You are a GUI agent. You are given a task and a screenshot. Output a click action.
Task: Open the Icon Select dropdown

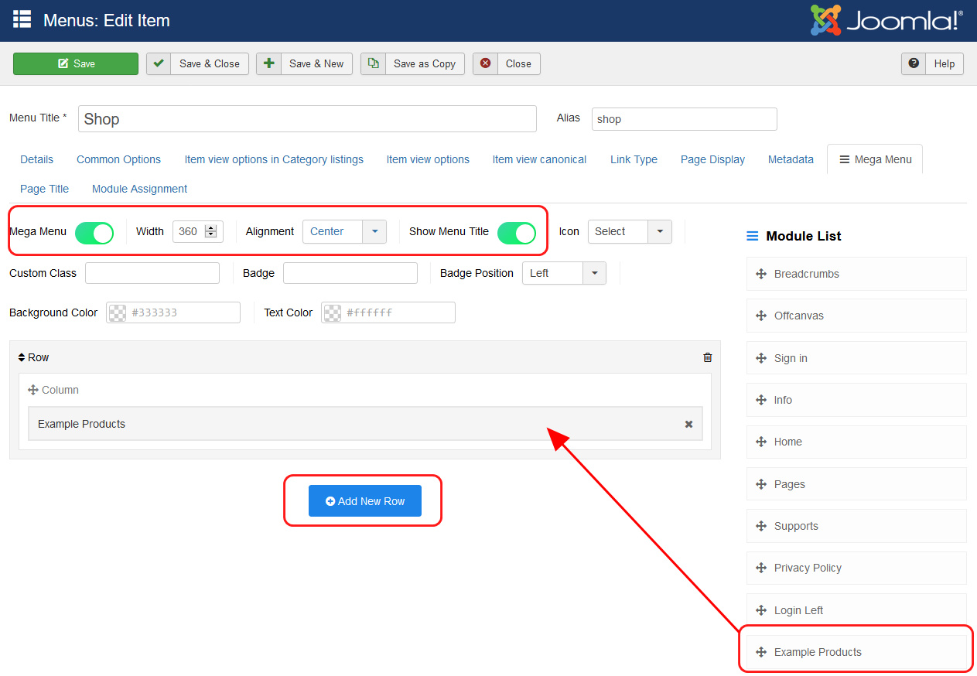point(630,231)
